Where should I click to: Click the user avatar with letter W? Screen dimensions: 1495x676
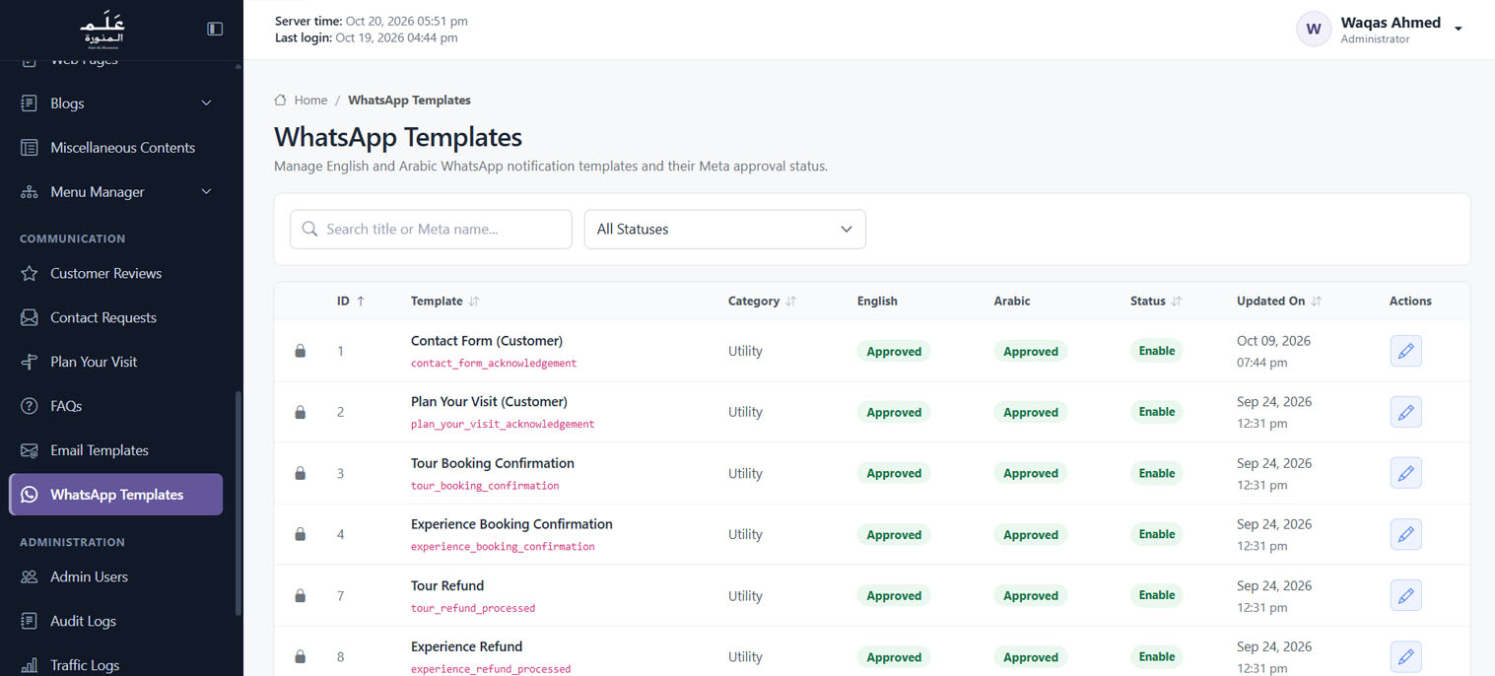[x=1314, y=29]
